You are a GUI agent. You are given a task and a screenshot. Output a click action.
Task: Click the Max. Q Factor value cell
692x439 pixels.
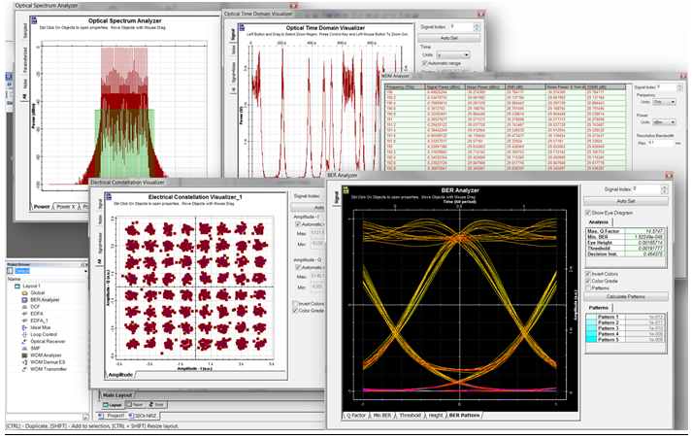tap(644, 231)
